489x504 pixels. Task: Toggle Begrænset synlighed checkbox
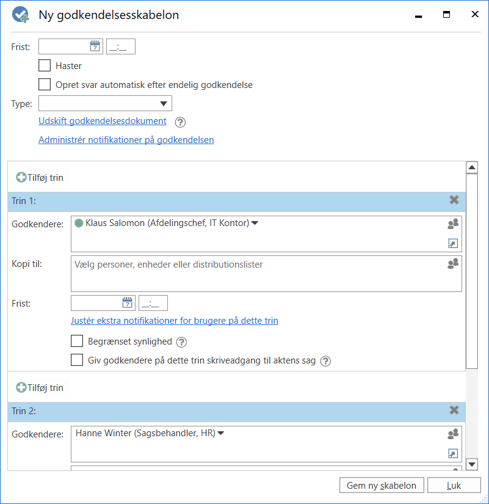click(x=77, y=341)
